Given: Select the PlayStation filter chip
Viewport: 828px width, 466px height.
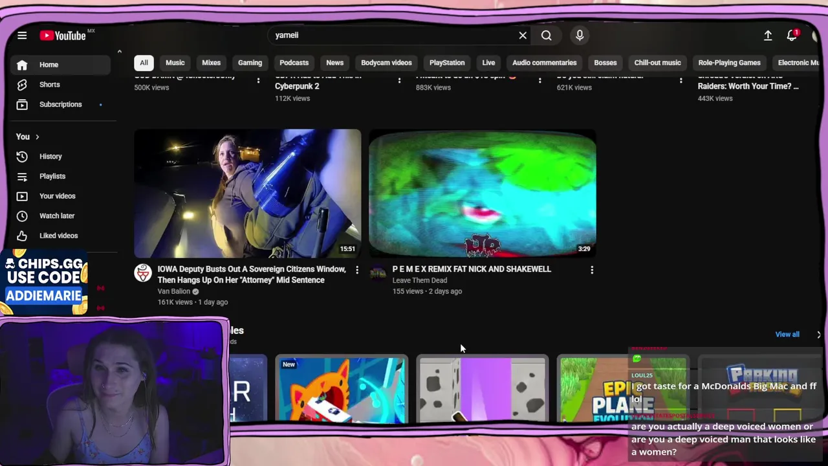Looking at the screenshot, I should 447,63.
